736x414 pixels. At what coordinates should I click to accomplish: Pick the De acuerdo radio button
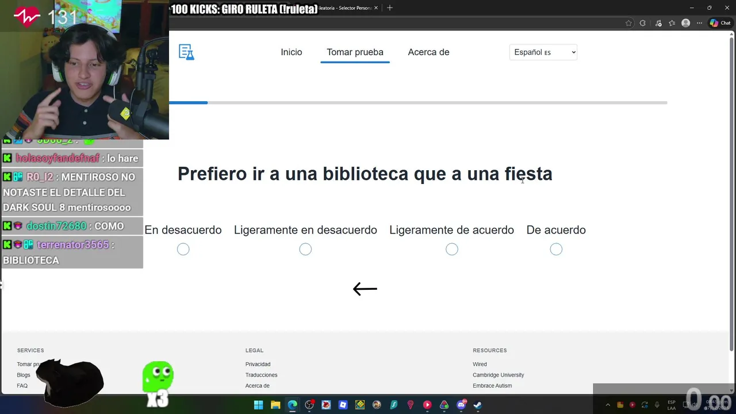(556, 249)
